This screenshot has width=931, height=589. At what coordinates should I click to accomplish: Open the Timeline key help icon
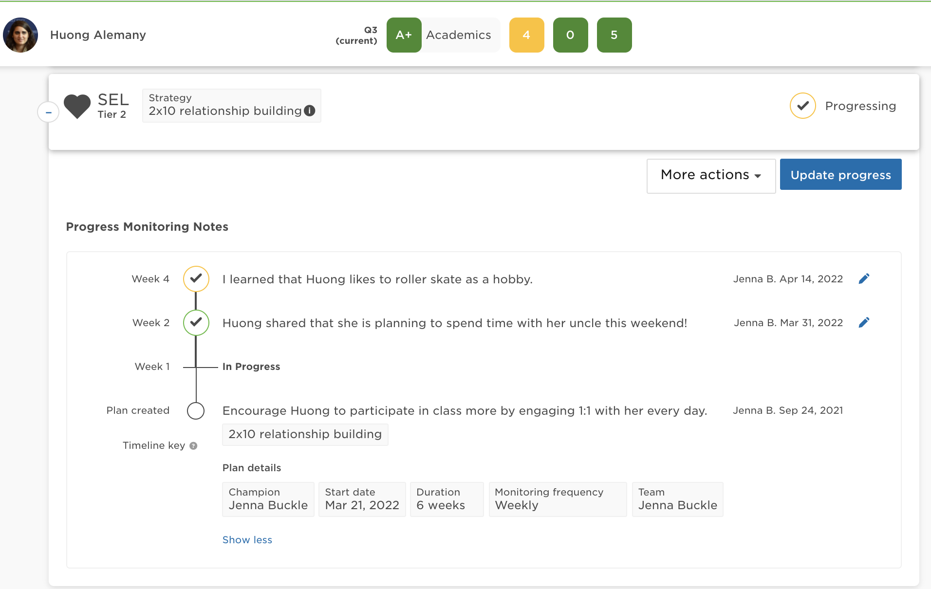click(x=193, y=446)
